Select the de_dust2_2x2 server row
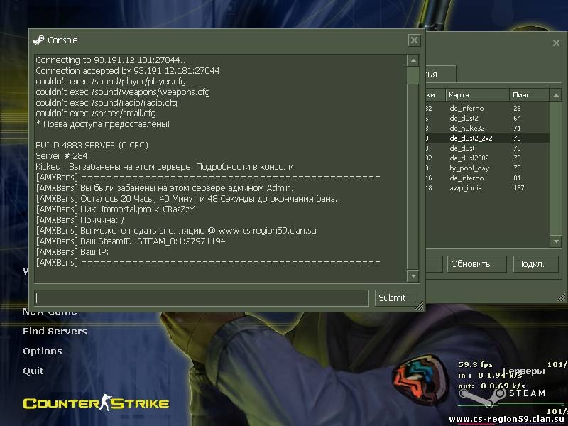Viewport: 568px width, 426px height. pyautogui.click(x=487, y=138)
